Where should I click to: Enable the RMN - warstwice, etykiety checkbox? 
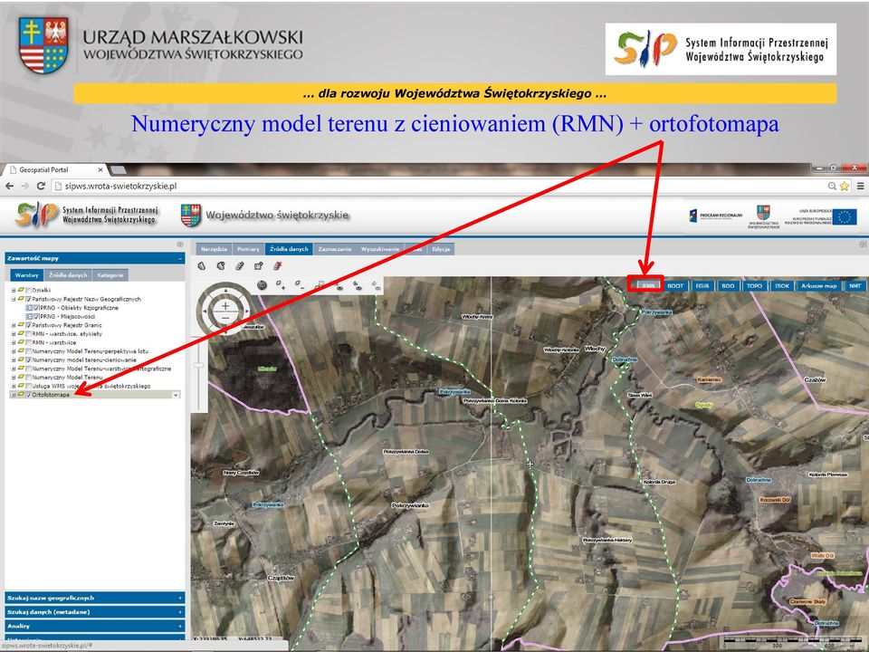[x=29, y=334]
